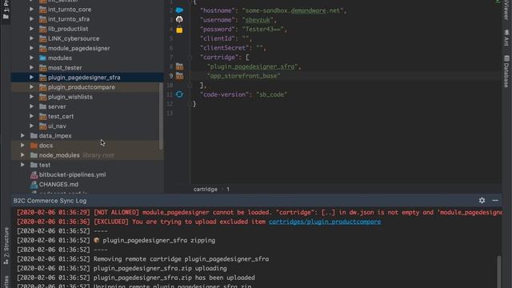Collapse the cartridge array fold marker

coord(190,58)
